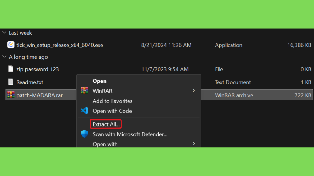
Task: Click the date 11/7/2023 9:54 AM
Action: tap(165, 69)
